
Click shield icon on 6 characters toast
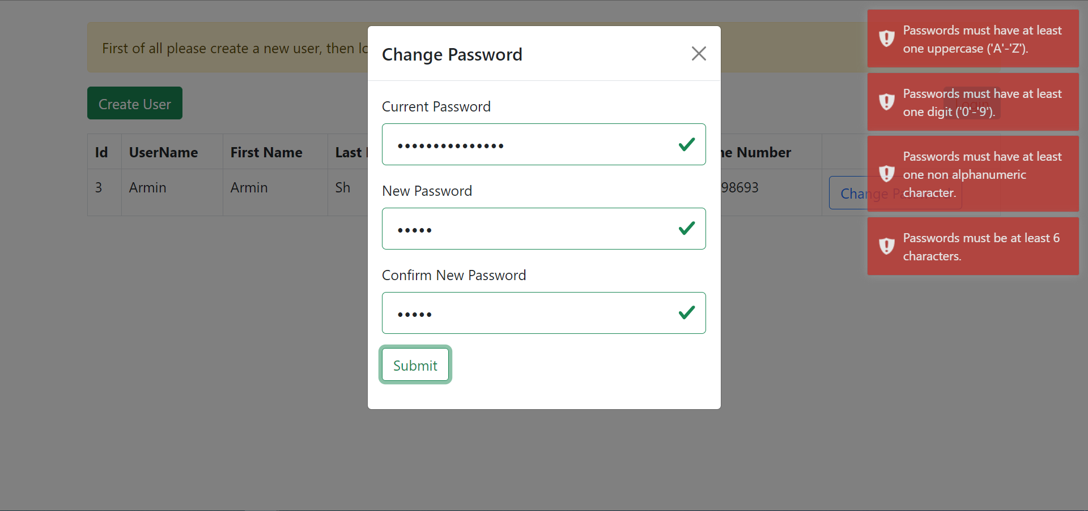(x=886, y=246)
